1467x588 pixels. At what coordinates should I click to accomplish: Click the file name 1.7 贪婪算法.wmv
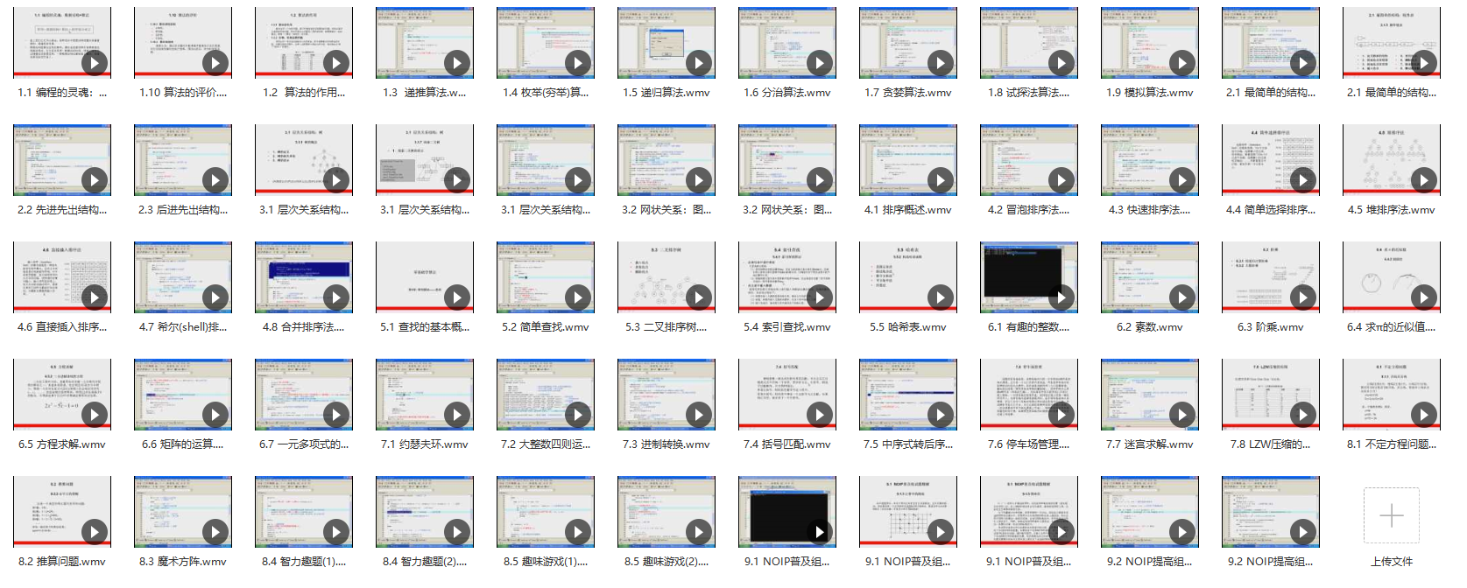pos(907,93)
